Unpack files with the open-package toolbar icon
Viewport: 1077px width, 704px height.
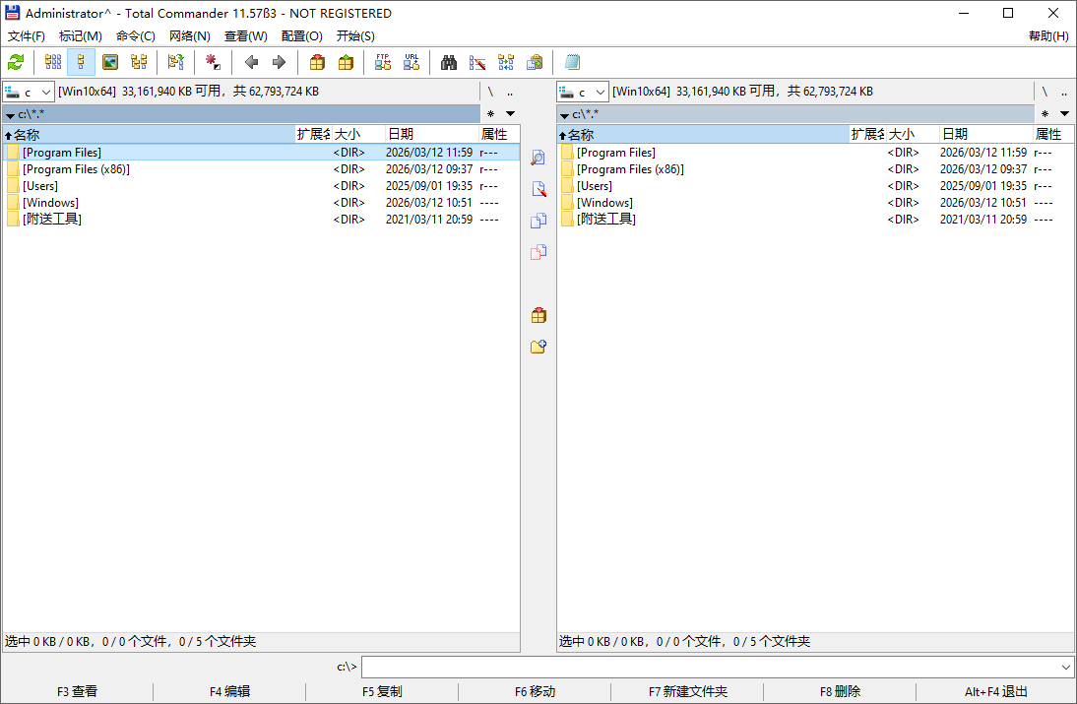(x=345, y=62)
